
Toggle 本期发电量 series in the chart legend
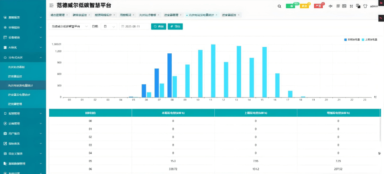[x=352, y=39]
